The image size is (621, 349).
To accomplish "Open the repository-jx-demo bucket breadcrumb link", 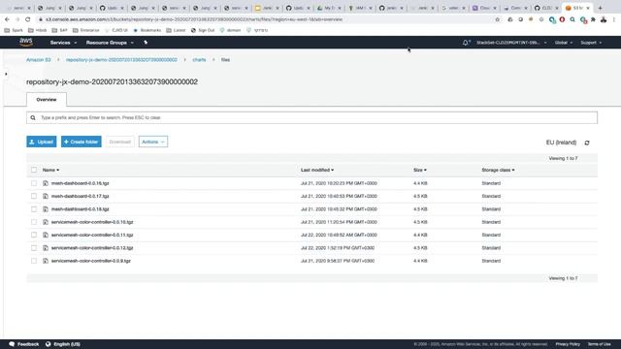I will pos(121,60).
